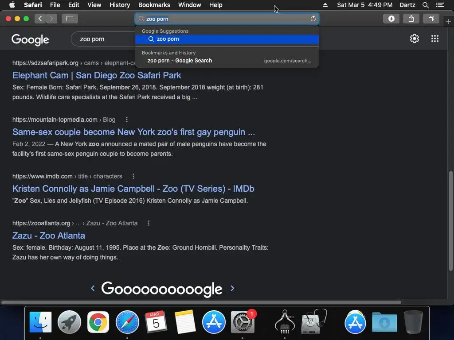Open the File menu
454x340 pixels.
pos(55,5)
